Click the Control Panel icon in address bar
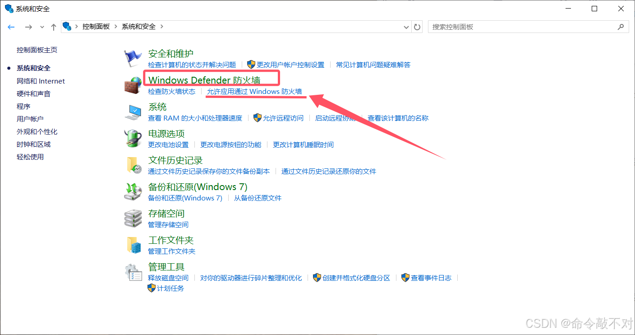 [x=67, y=27]
